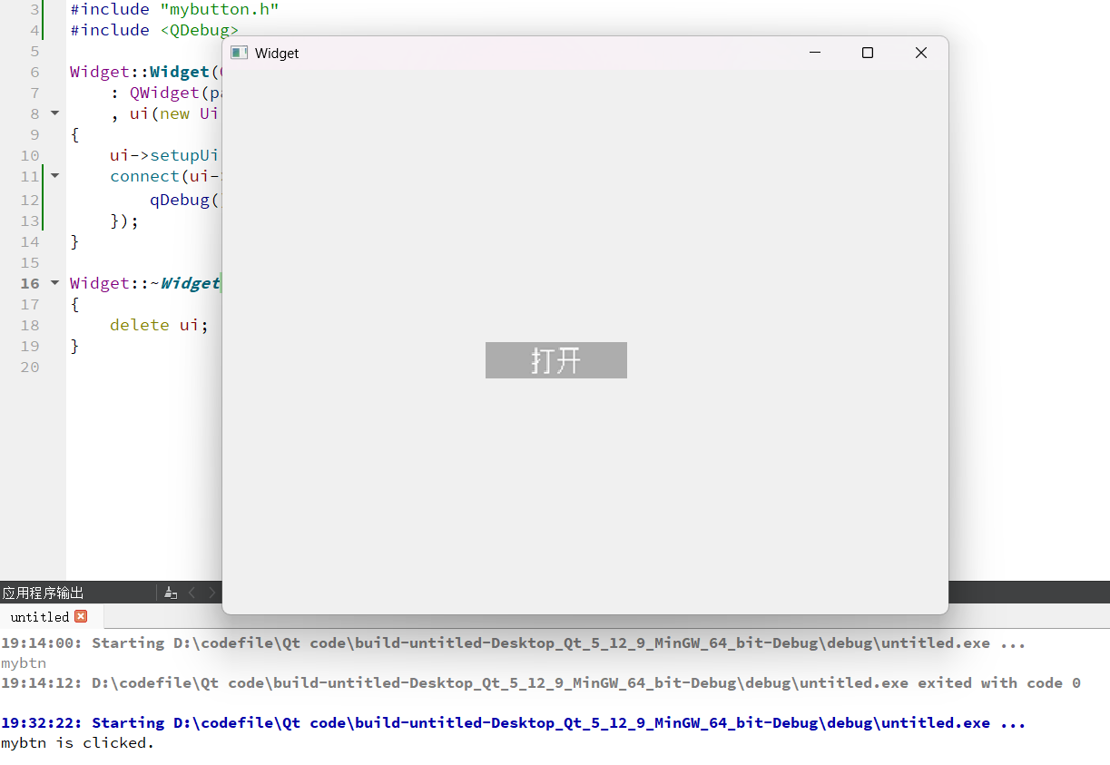Close the Widget window
The width and height of the screenshot is (1110, 765).
[921, 53]
